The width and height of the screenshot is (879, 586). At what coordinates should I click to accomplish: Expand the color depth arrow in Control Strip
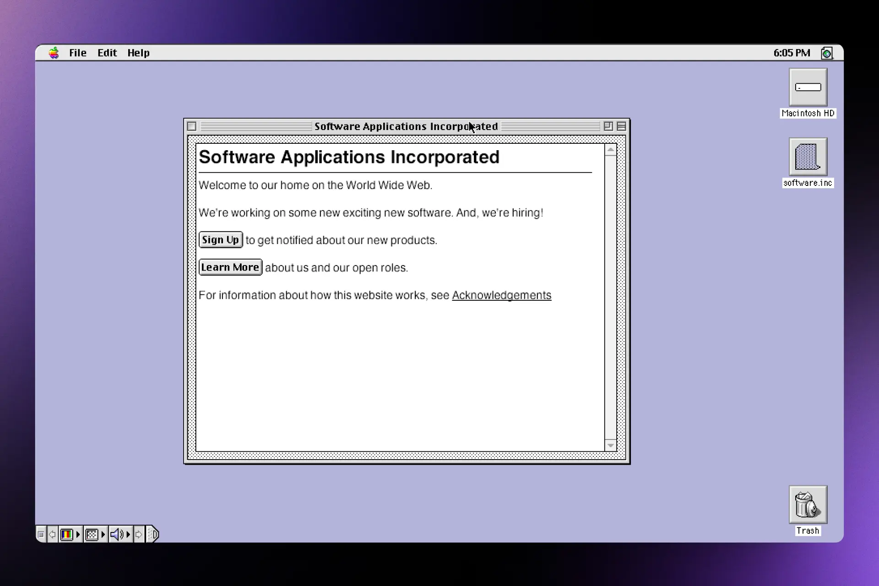click(x=78, y=534)
